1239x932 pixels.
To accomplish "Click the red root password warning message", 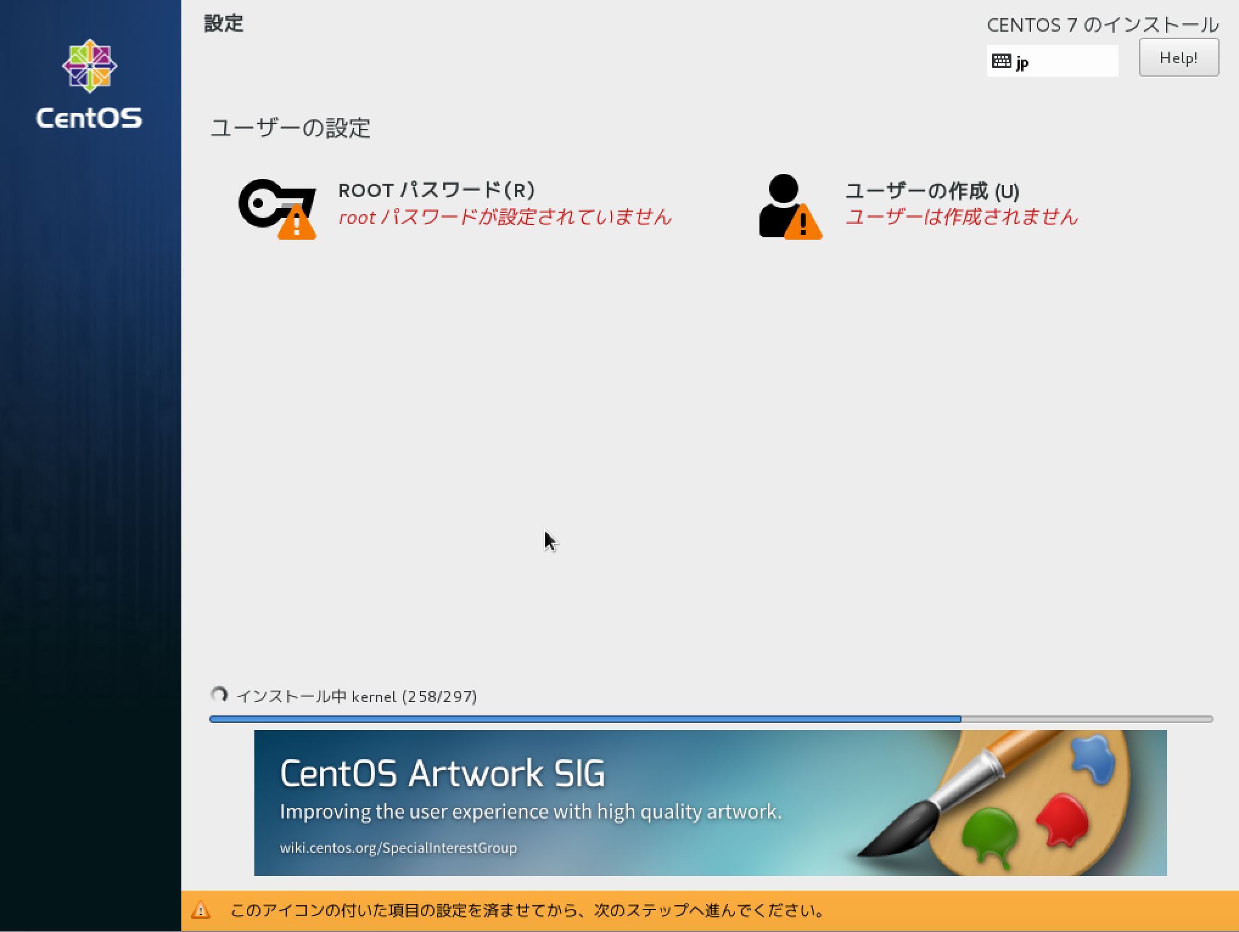I will [505, 217].
